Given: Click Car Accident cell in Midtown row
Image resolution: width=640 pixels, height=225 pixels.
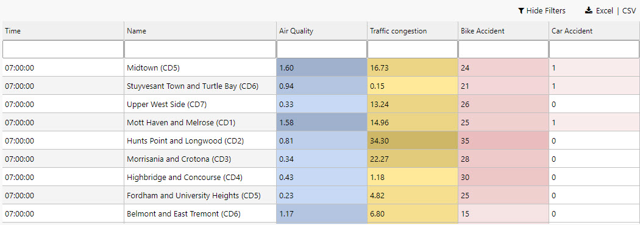Looking at the screenshot, I should pyautogui.click(x=594, y=67).
